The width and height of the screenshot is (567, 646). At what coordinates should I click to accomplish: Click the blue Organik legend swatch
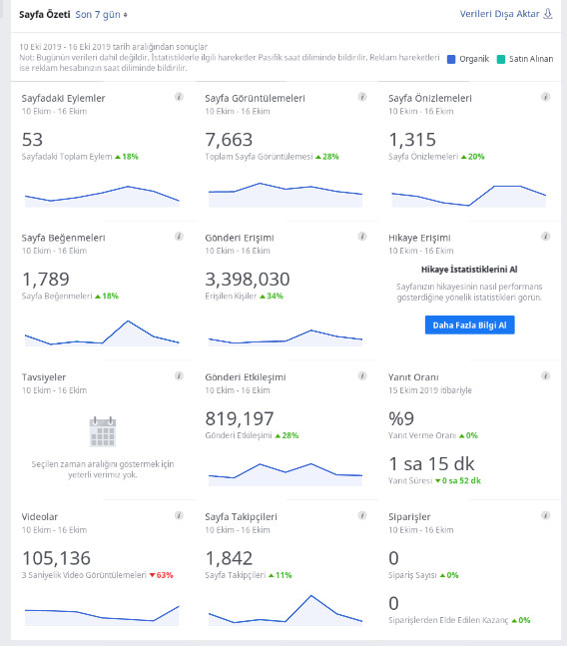tap(451, 59)
